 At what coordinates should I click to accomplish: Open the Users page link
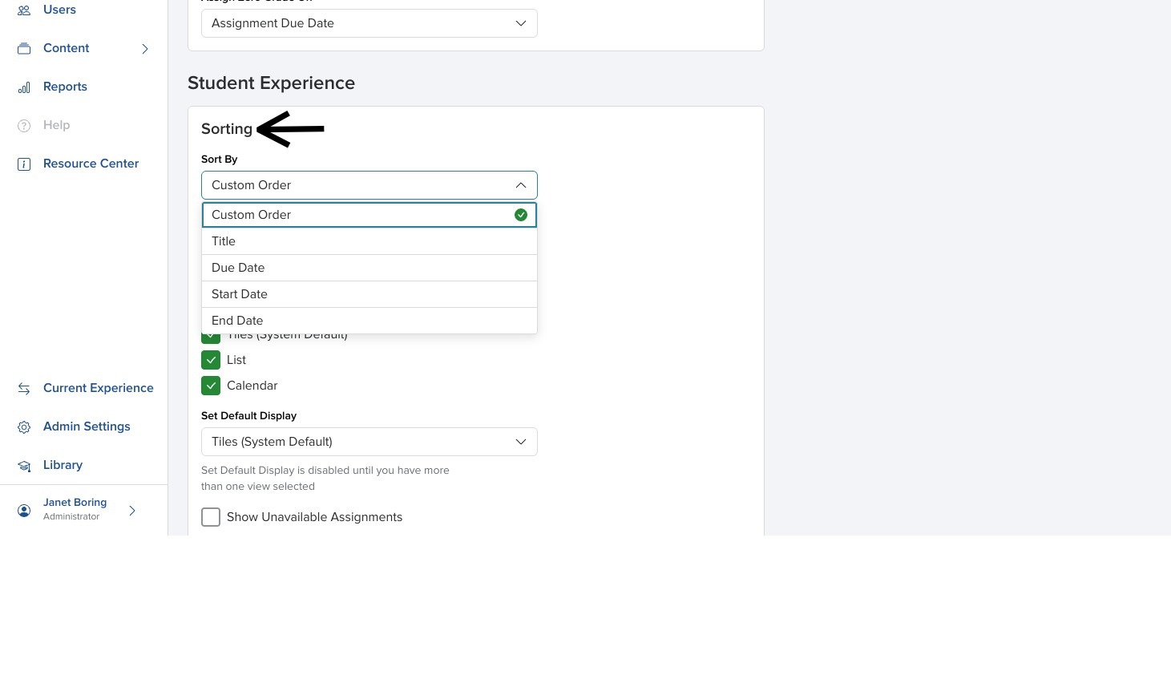(x=59, y=10)
